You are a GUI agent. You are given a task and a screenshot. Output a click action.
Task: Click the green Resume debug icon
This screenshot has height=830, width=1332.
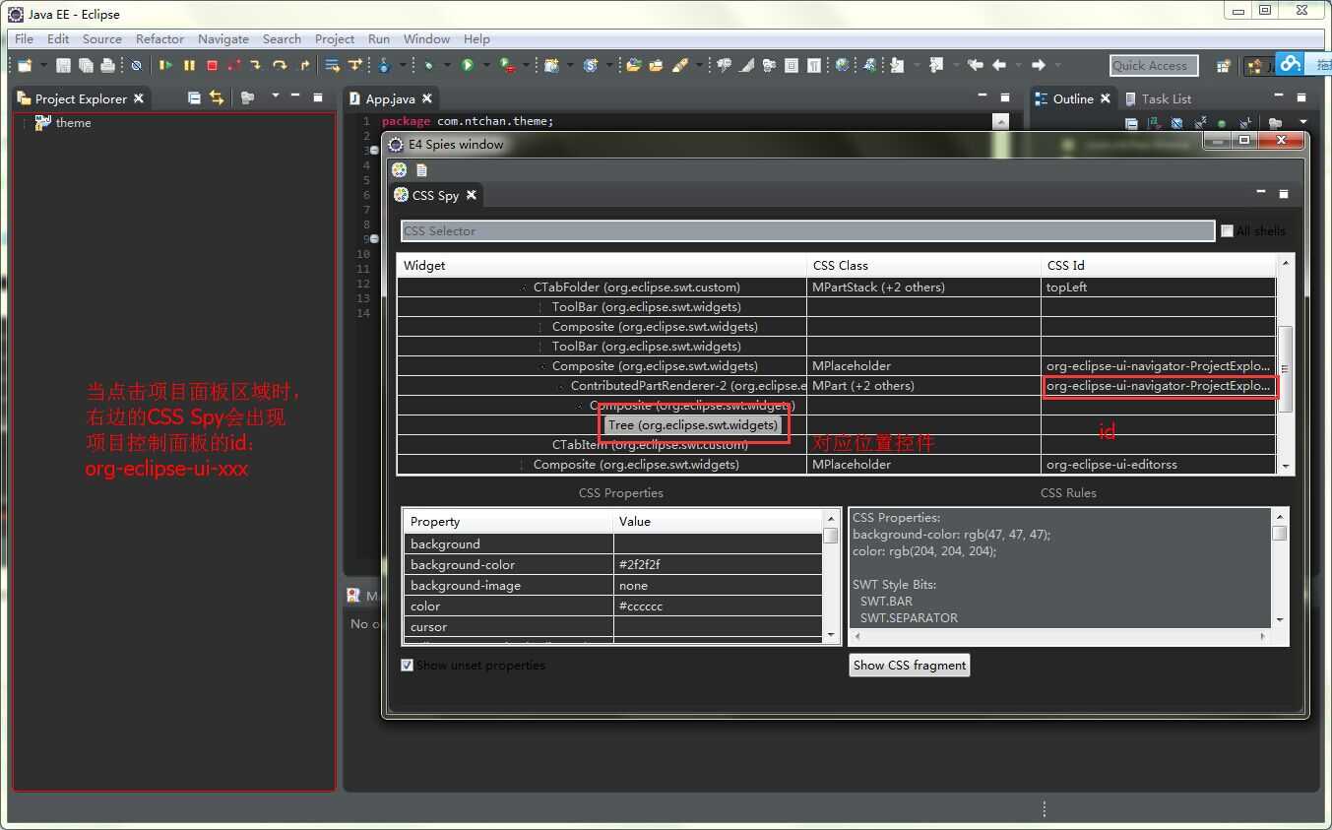(x=165, y=65)
